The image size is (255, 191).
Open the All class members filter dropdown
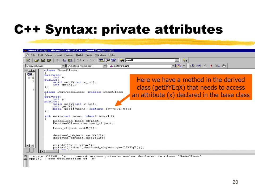pyautogui.click(x=105, y=66)
